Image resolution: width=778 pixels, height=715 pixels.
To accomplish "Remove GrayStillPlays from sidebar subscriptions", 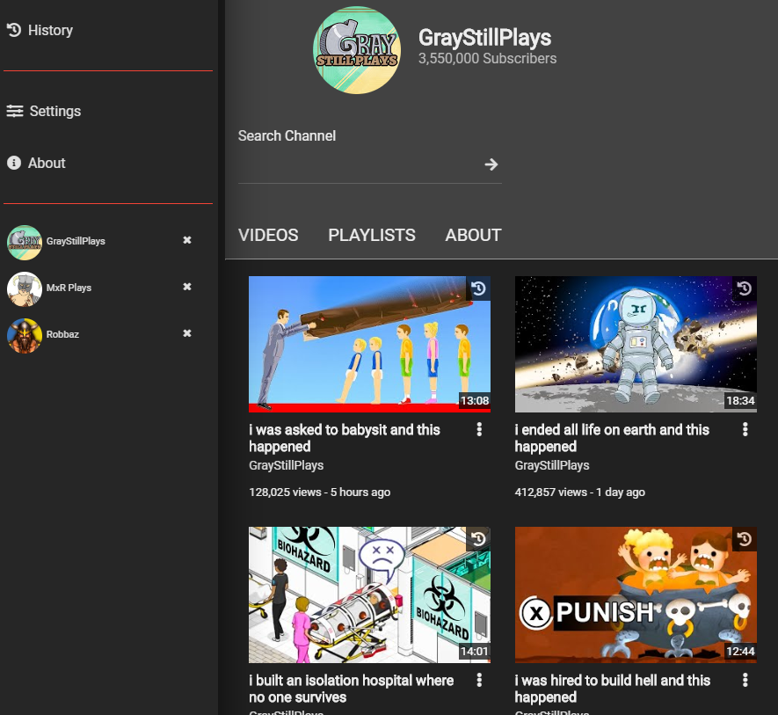I will (x=187, y=240).
